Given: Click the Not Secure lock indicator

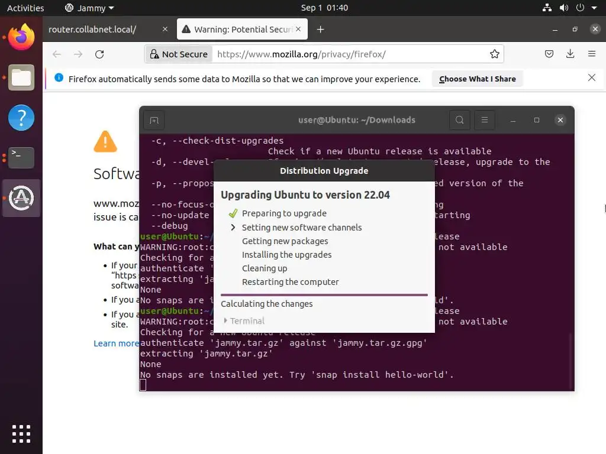Looking at the screenshot, I should 179,54.
